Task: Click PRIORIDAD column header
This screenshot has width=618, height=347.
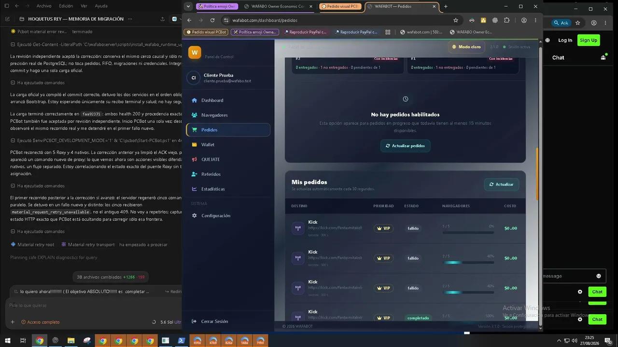Action: point(383,206)
